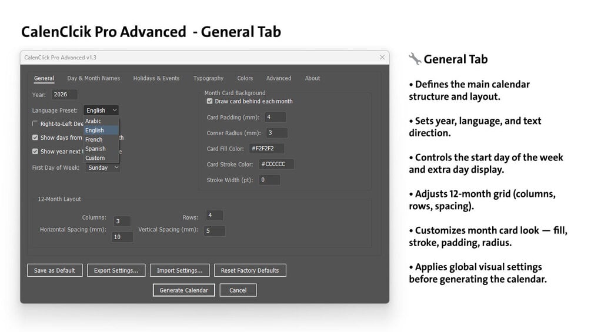Go to the Colors tab
Image resolution: width=591 pixels, height=332 pixels.
coord(245,78)
